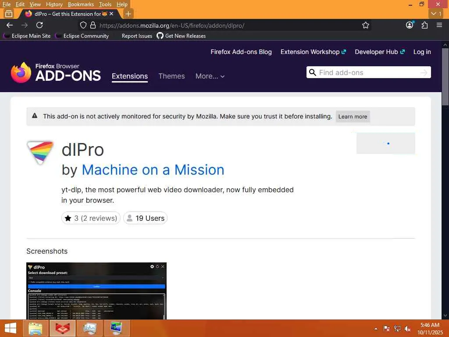Open the Bookmarks menu

coord(81,4)
